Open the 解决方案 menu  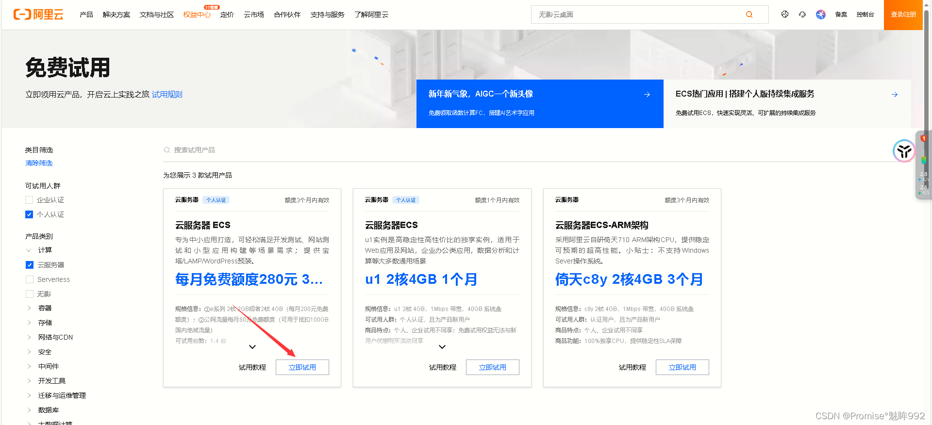[116, 15]
